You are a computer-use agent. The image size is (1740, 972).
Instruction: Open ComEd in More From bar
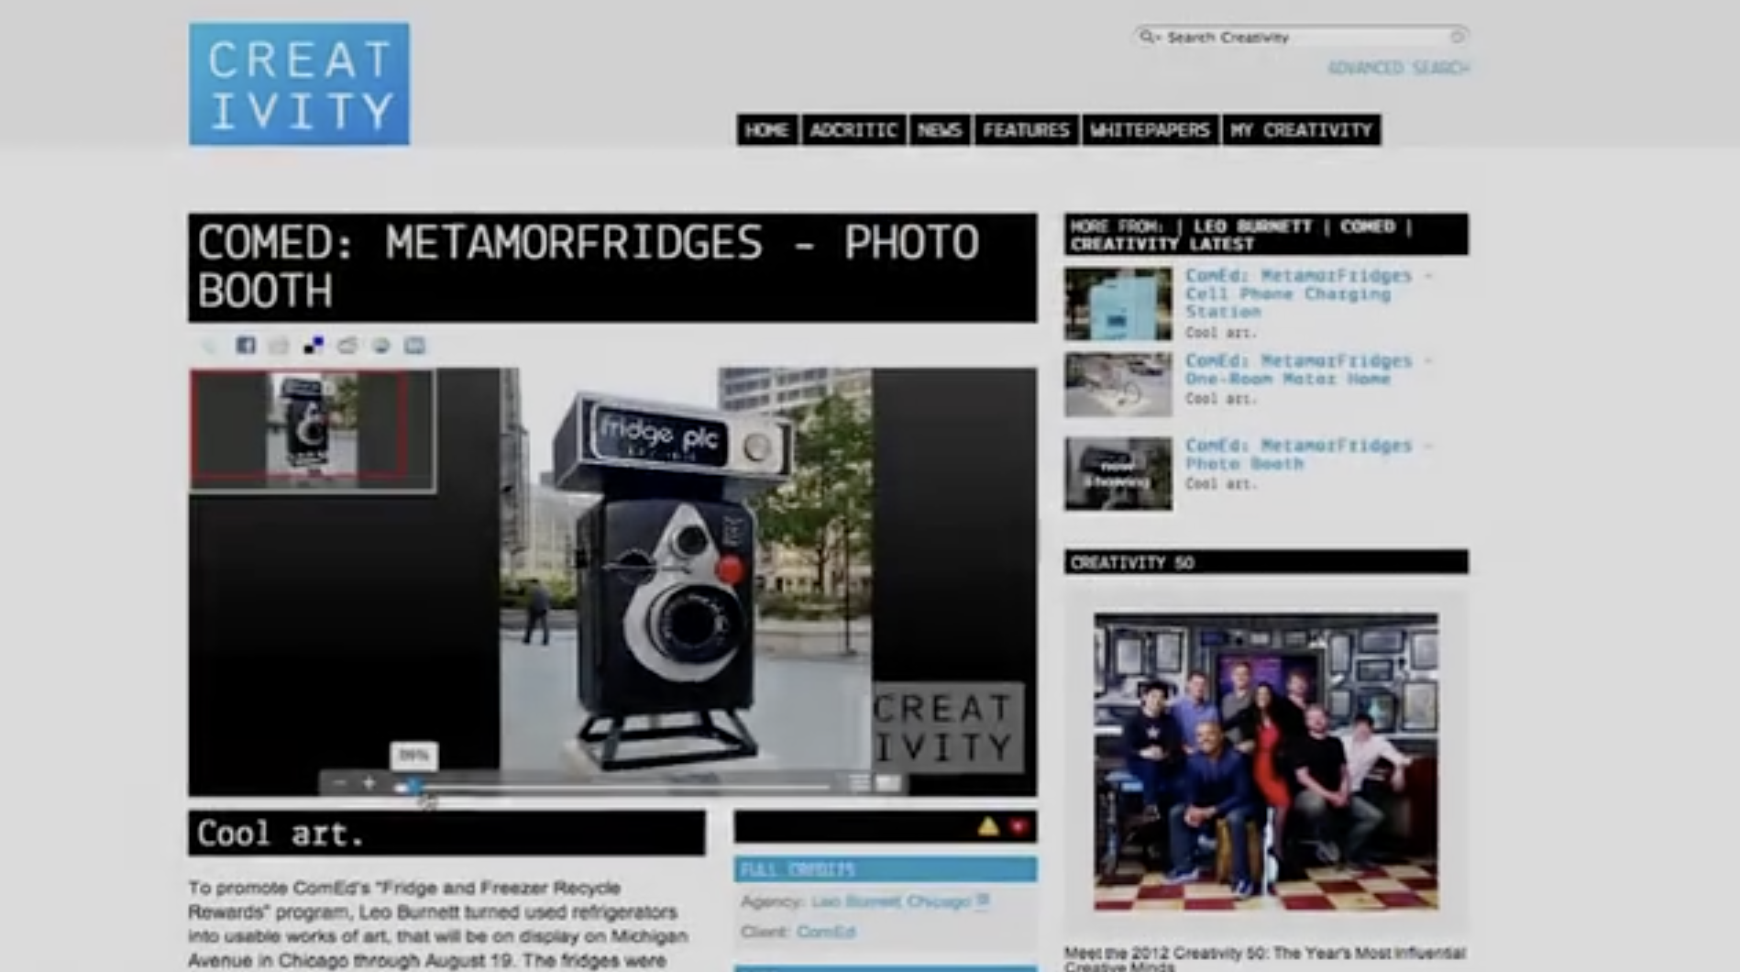1367,226
